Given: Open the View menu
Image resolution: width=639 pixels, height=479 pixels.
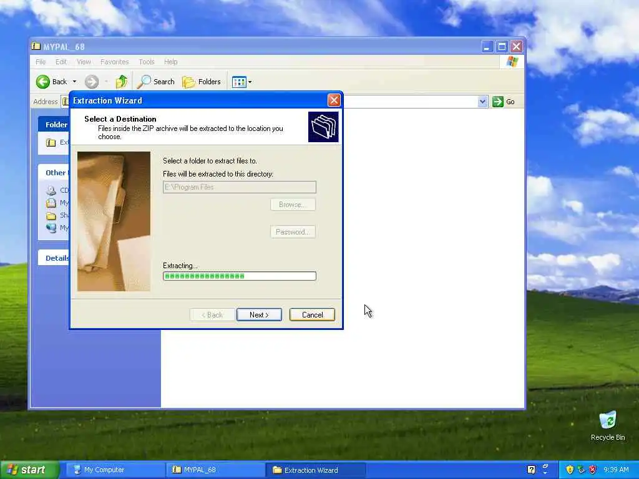Looking at the screenshot, I should pos(84,62).
